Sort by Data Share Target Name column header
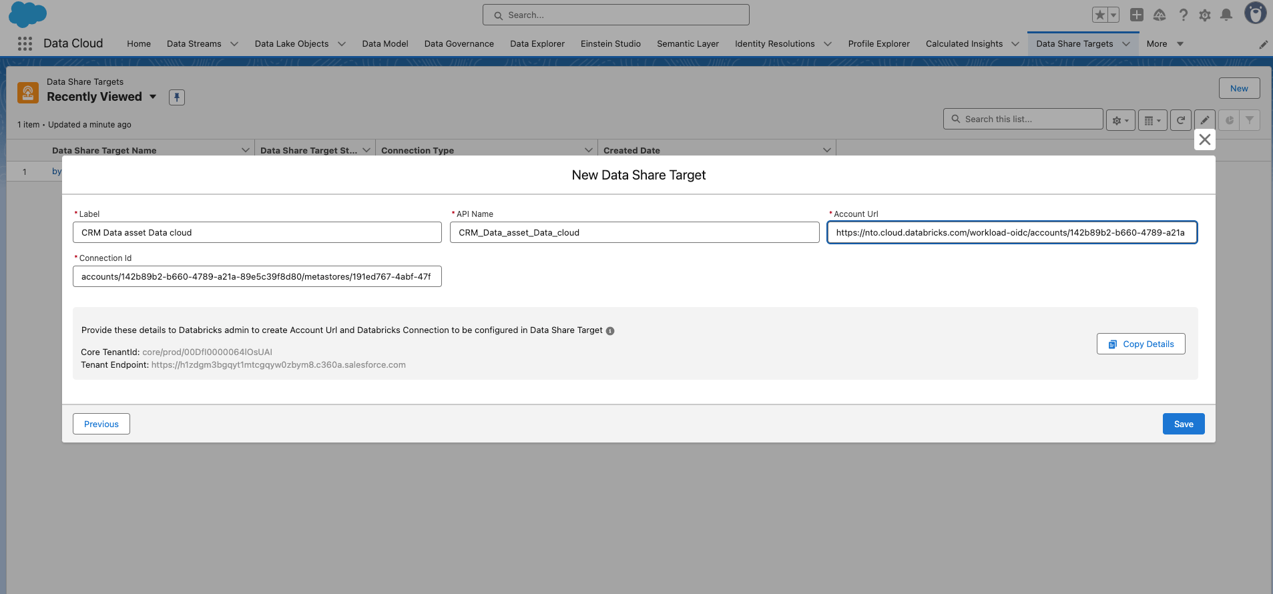The image size is (1273, 594). pyautogui.click(x=104, y=150)
